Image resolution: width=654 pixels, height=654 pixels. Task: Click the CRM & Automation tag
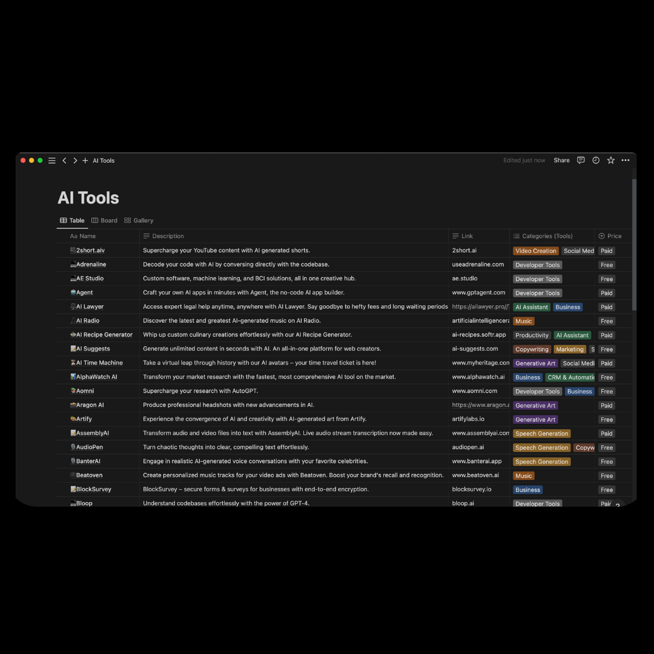click(x=570, y=377)
